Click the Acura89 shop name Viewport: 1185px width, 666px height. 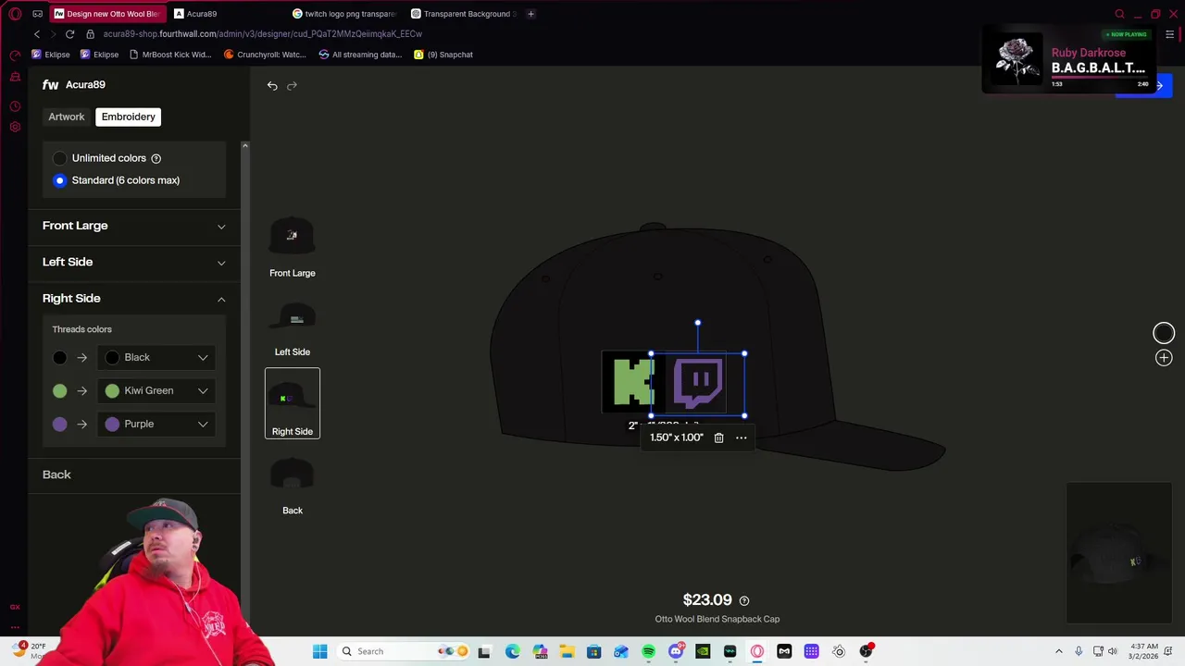point(85,84)
